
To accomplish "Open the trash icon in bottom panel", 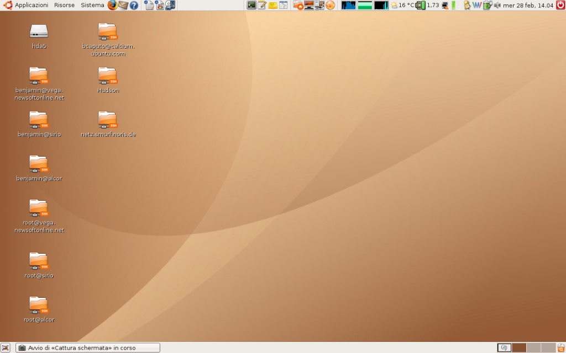I will 561,347.
